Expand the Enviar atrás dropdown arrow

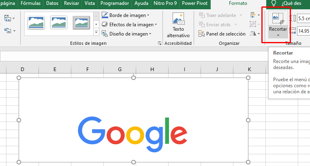[x=235, y=25]
